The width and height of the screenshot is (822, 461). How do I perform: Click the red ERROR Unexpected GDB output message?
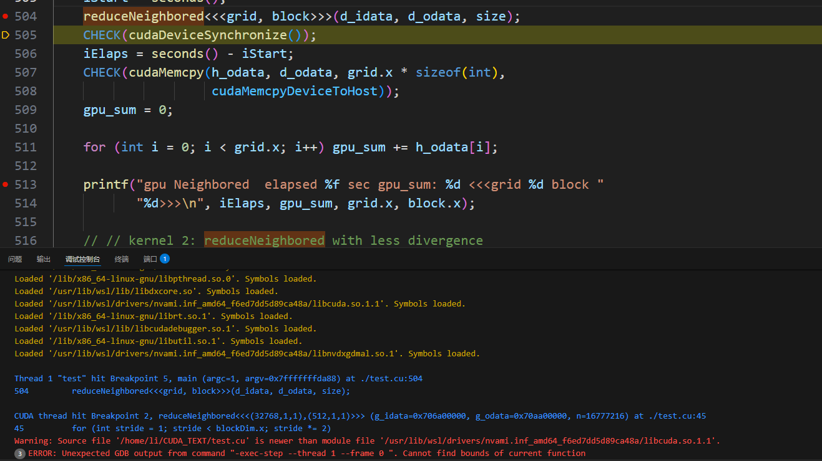tap(306, 454)
